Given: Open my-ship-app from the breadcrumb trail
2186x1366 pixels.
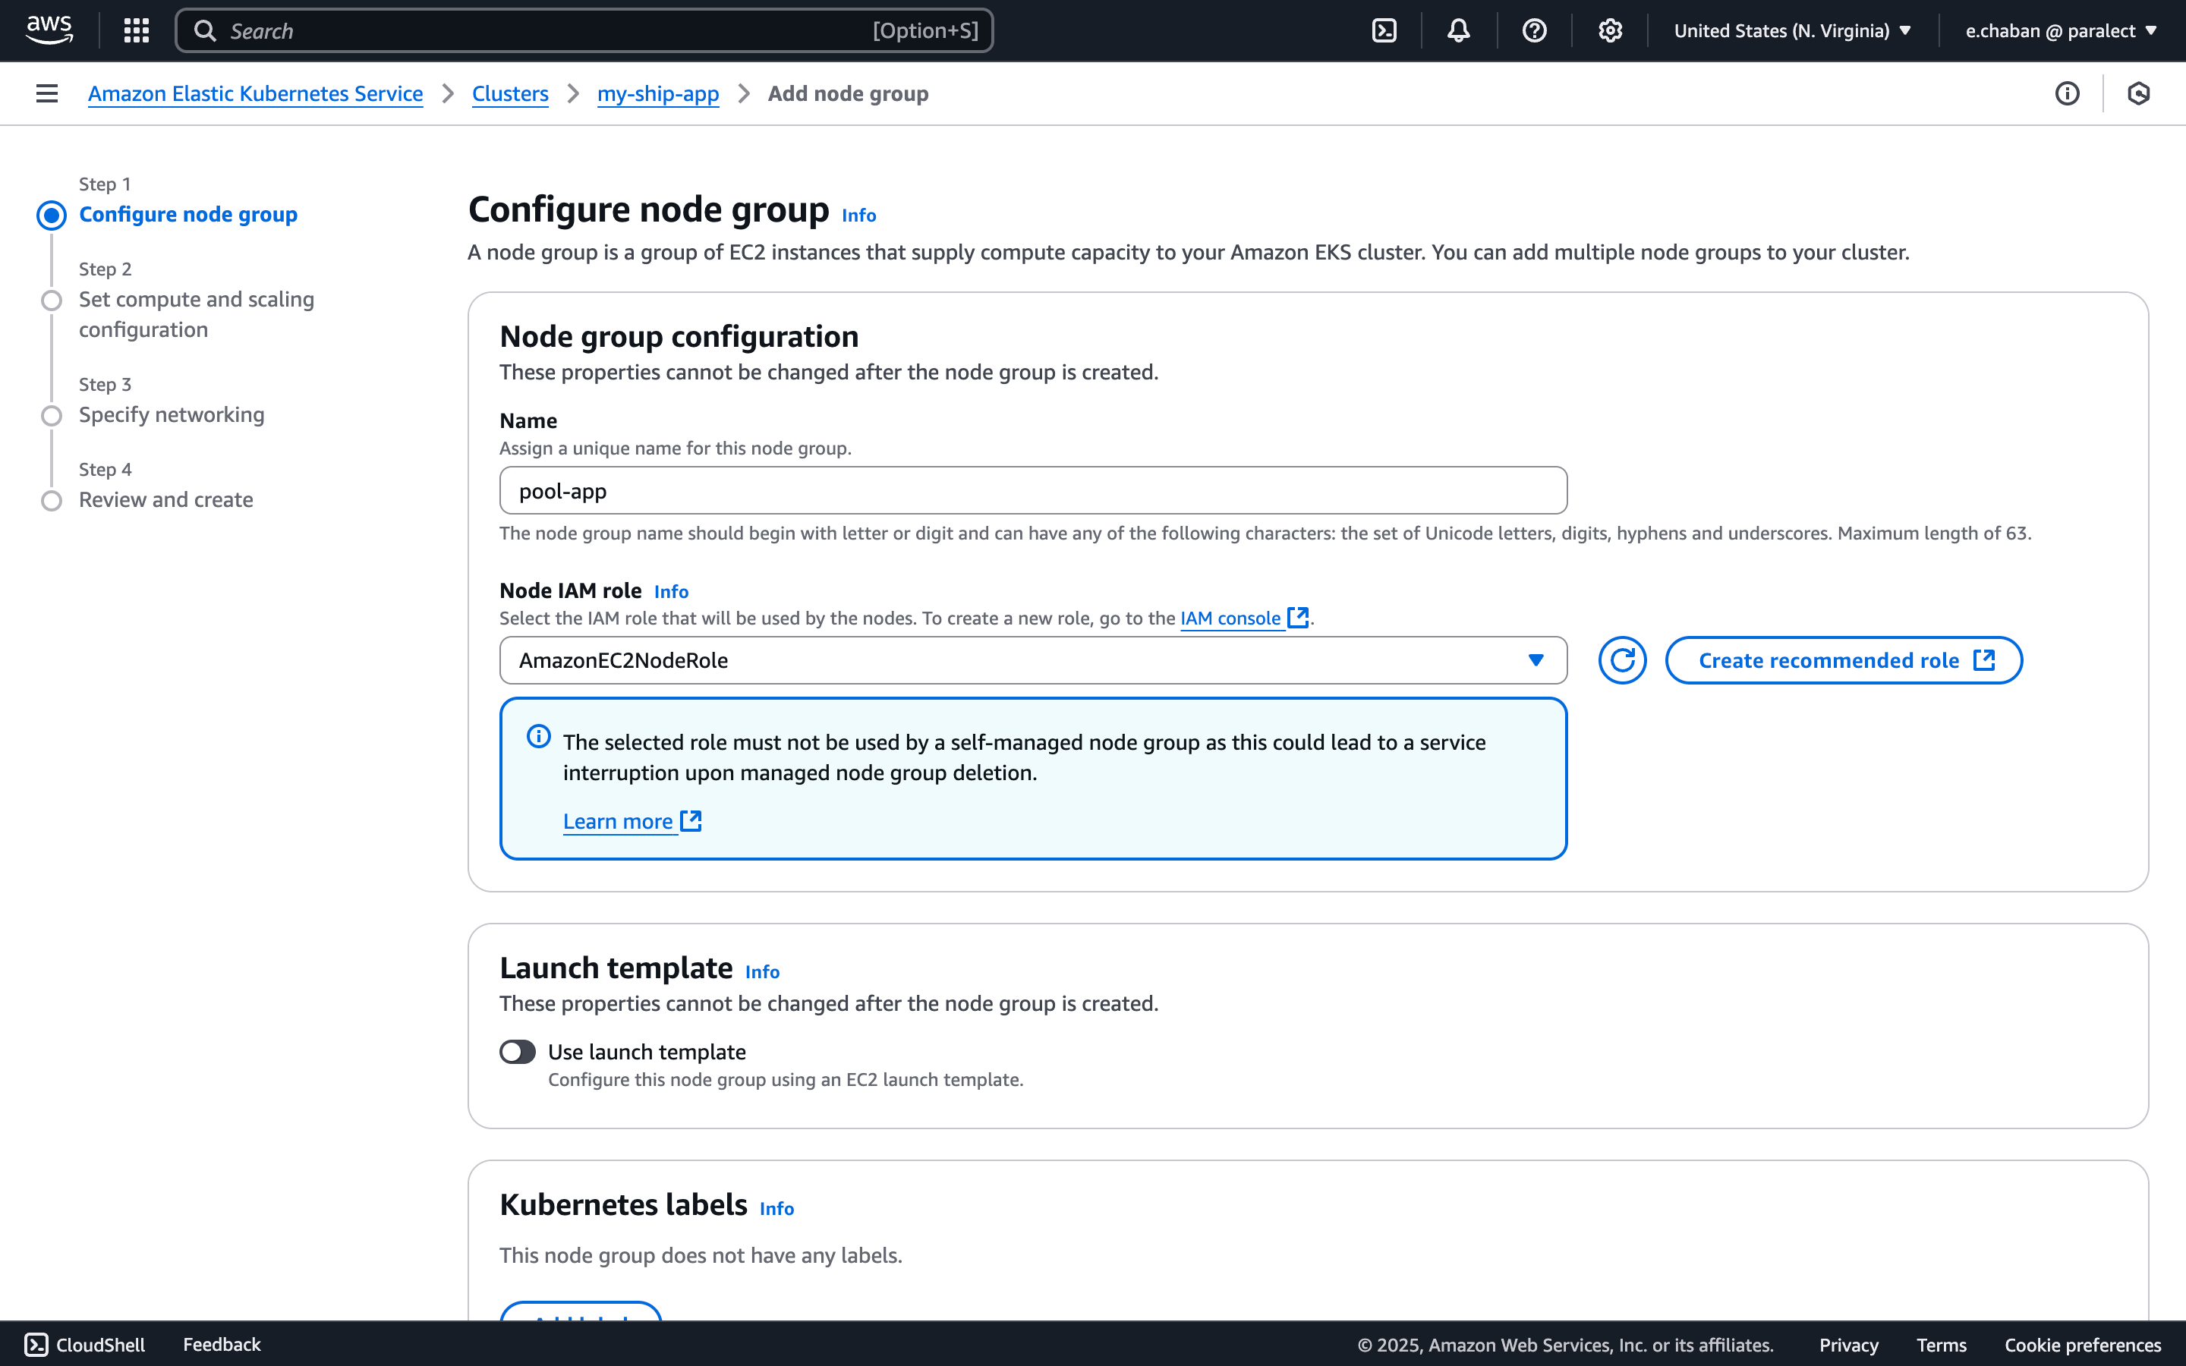Looking at the screenshot, I should click(657, 93).
